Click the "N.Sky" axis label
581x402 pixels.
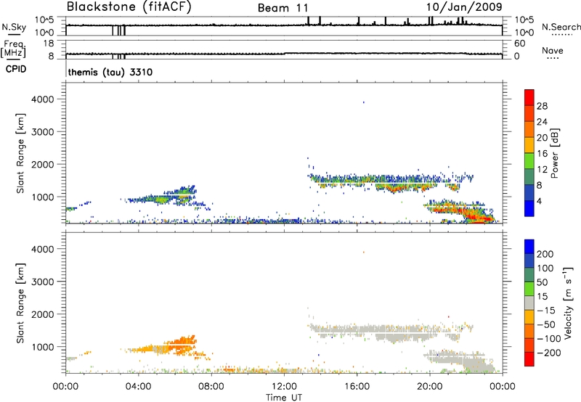tap(14, 27)
